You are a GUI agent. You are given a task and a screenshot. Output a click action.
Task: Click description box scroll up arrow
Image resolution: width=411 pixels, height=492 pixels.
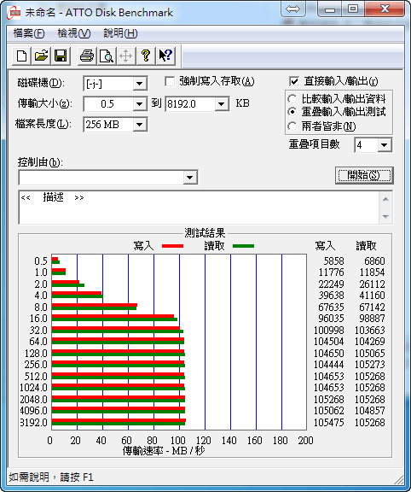[x=385, y=199]
